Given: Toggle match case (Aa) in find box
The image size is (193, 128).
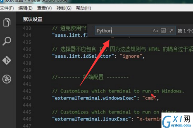Looking at the screenshot, I should point(155,31).
